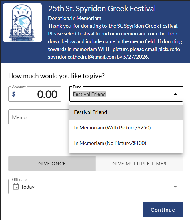The image size is (190, 220).
Task: Click the Today value in Gift date
Action: pyautogui.click(x=28, y=187)
